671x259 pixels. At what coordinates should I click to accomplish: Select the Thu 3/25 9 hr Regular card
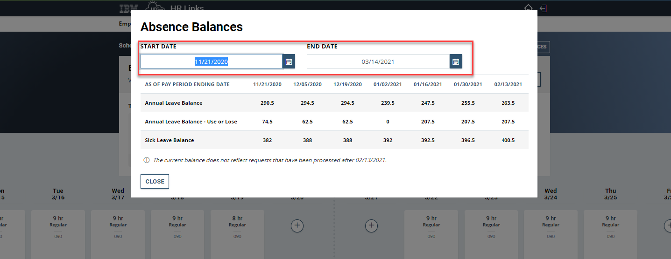[x=610, y=234]
